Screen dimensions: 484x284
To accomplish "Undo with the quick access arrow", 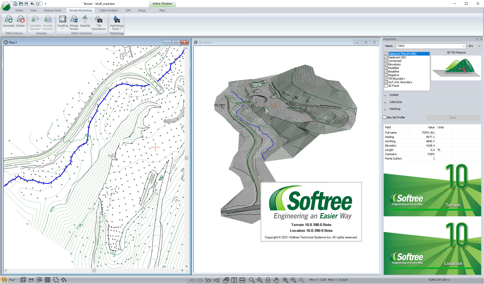I will click(x=32, y=4).
